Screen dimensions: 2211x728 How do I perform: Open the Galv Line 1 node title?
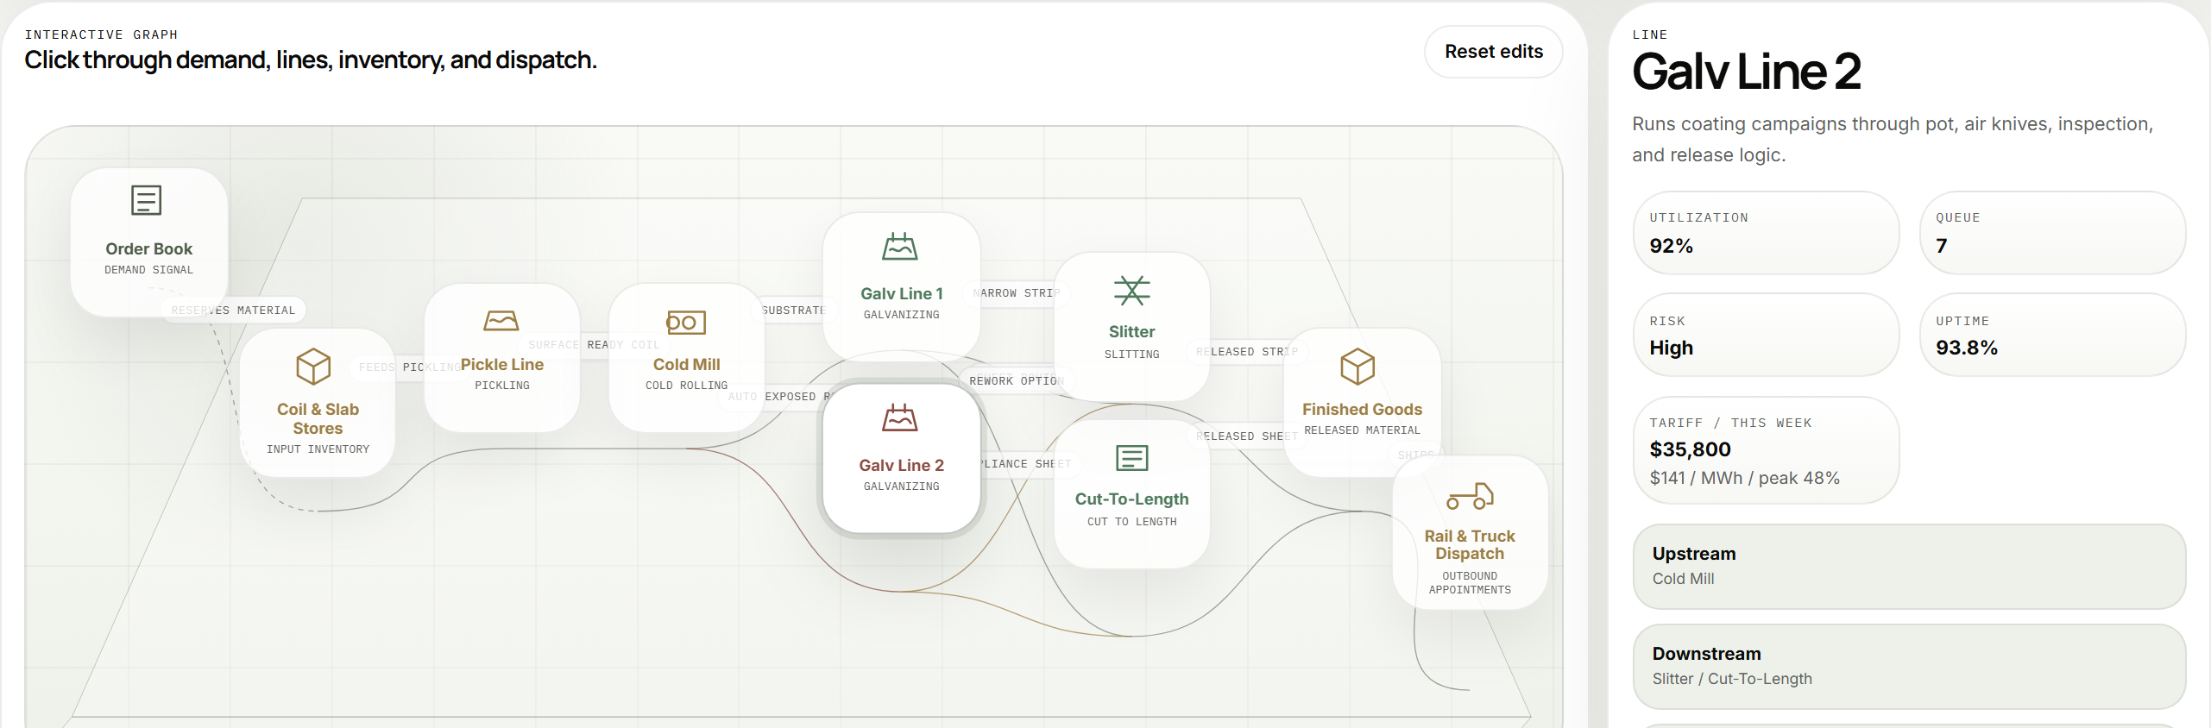tap(901, 293)
